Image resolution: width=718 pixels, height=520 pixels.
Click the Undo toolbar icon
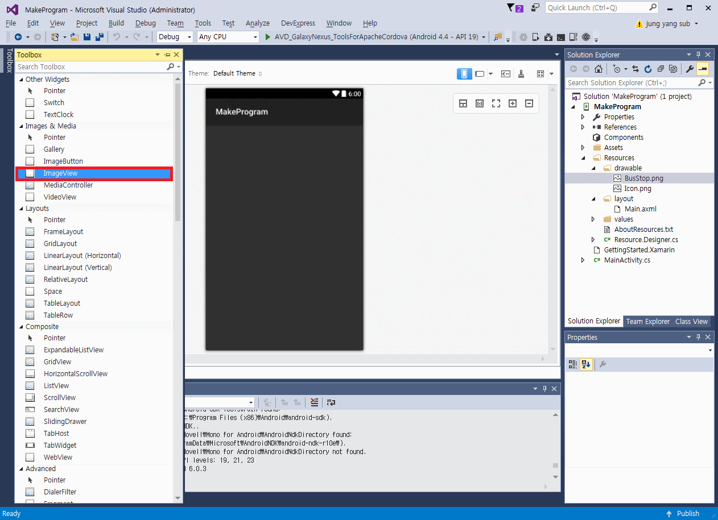115,37
